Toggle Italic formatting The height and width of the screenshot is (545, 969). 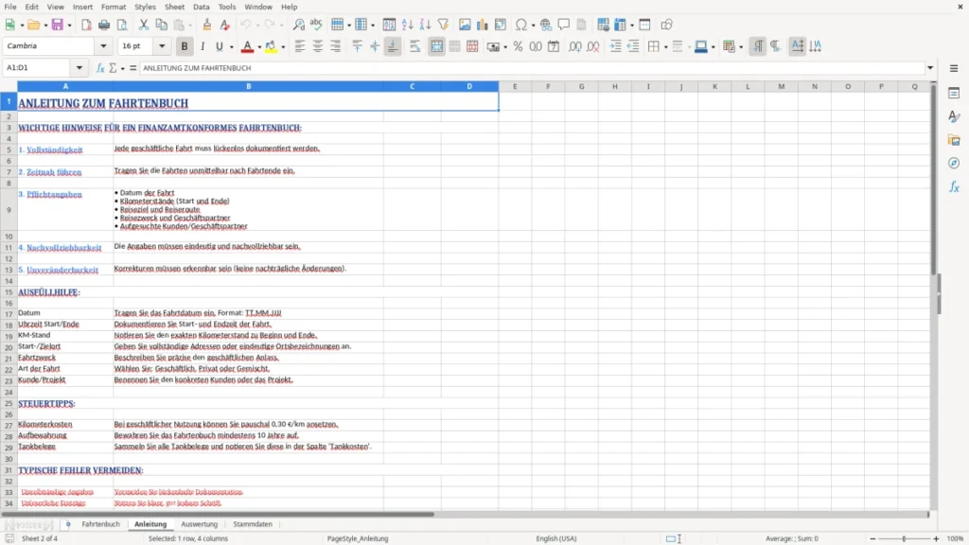pyautogui.click(x=203, y=46)
